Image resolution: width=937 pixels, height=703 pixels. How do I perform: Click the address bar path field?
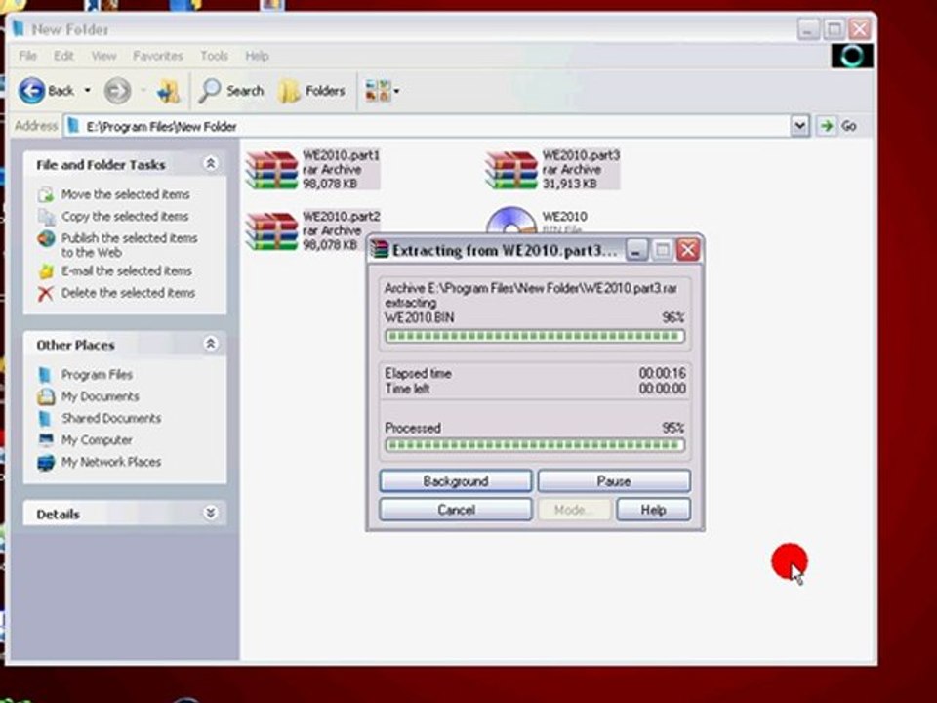(x=428, y=126)
